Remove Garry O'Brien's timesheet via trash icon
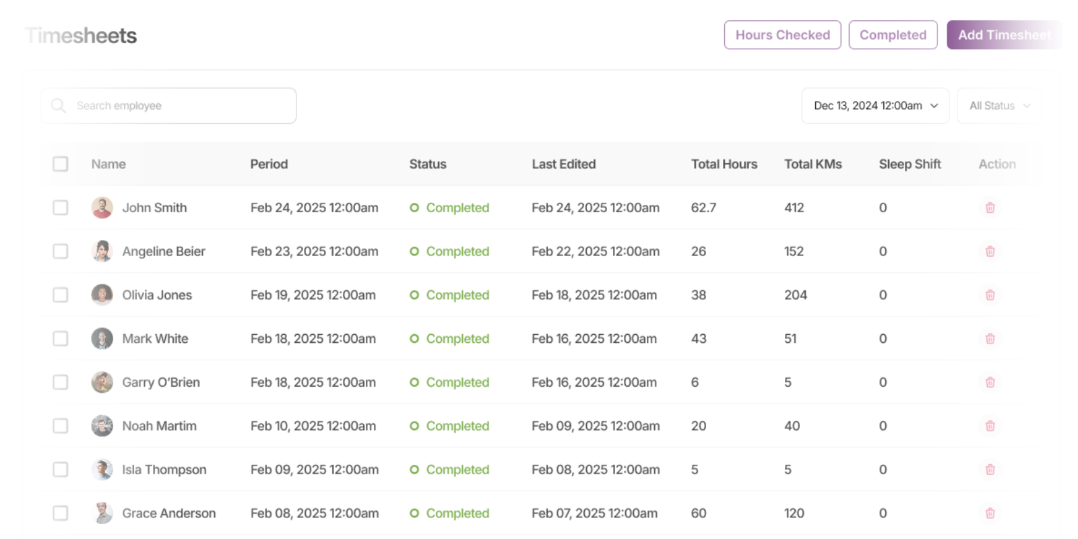The width and height of the screenshot is (1078, 539). [x=990, y=382]
